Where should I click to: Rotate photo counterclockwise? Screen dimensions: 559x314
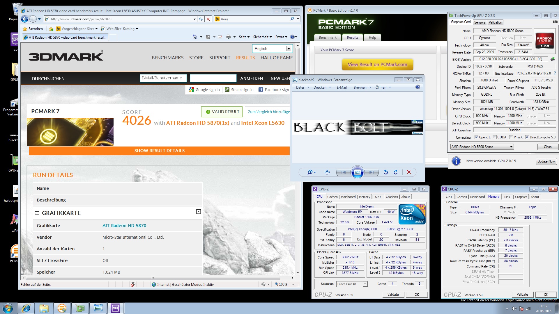click(386, 172)
